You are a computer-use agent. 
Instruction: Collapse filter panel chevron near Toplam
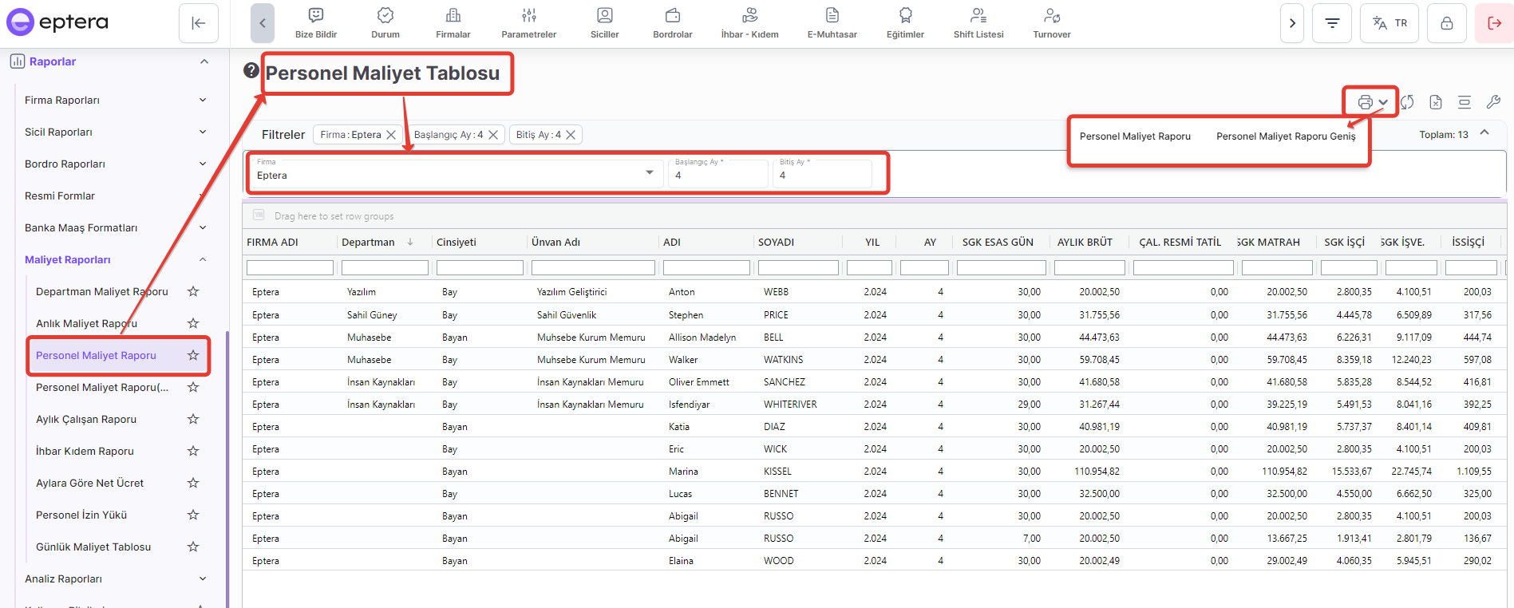click(x=1484, y=133)
